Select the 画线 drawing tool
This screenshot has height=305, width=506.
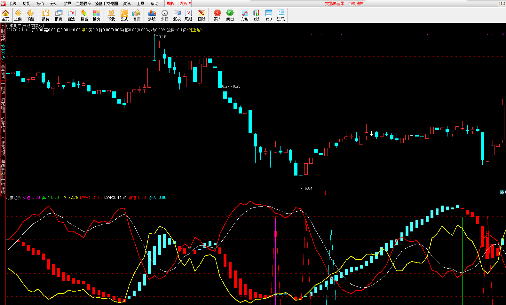coord(202,15)
